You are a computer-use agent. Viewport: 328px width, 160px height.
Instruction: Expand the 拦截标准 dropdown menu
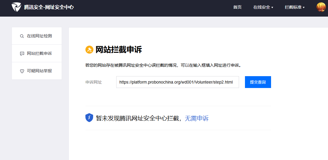pos(294,7)
